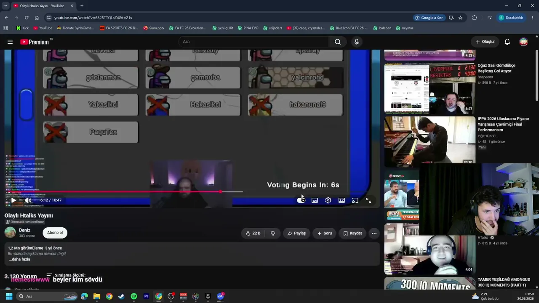The width and height of the screenshot is (539, 303).
Task: Open the IPPA 2026 piano video thumbnail
Action: click(x=430, y=140)
